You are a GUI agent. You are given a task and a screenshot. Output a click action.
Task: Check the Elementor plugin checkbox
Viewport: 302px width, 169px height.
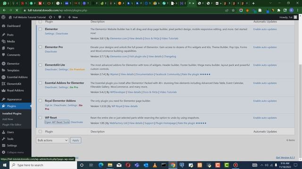click(x=40, y=29)
